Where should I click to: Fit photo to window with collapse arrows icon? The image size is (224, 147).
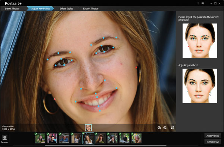coord(172,128)
